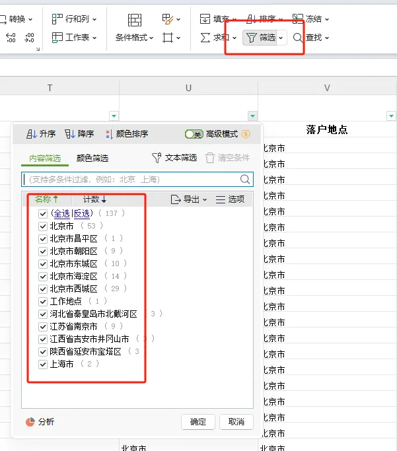The image size is (397, 451).
Task: Click the Sum (求和) sigma icon
Action: click(205, 38)
